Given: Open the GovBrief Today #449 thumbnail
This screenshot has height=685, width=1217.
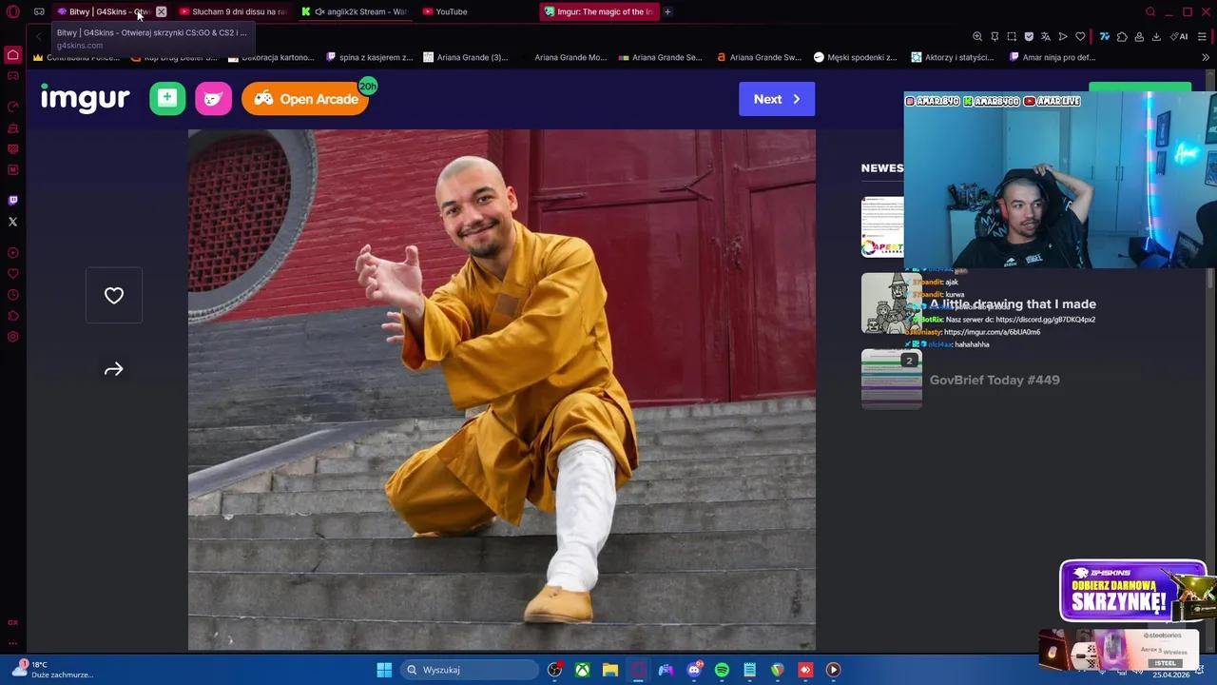Looking at the screenshot, I should point(891,379).
